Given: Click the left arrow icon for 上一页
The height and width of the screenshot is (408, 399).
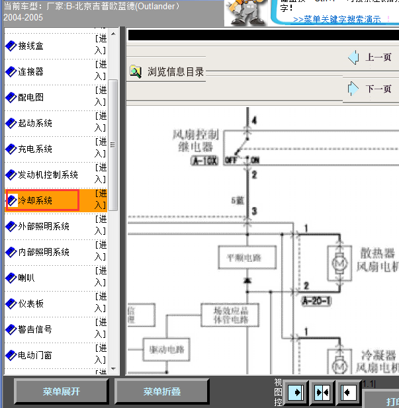Looking at the screenshot, I should coord(353,58).
